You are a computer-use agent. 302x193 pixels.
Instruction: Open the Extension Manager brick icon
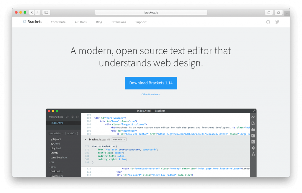coord(253,129)
